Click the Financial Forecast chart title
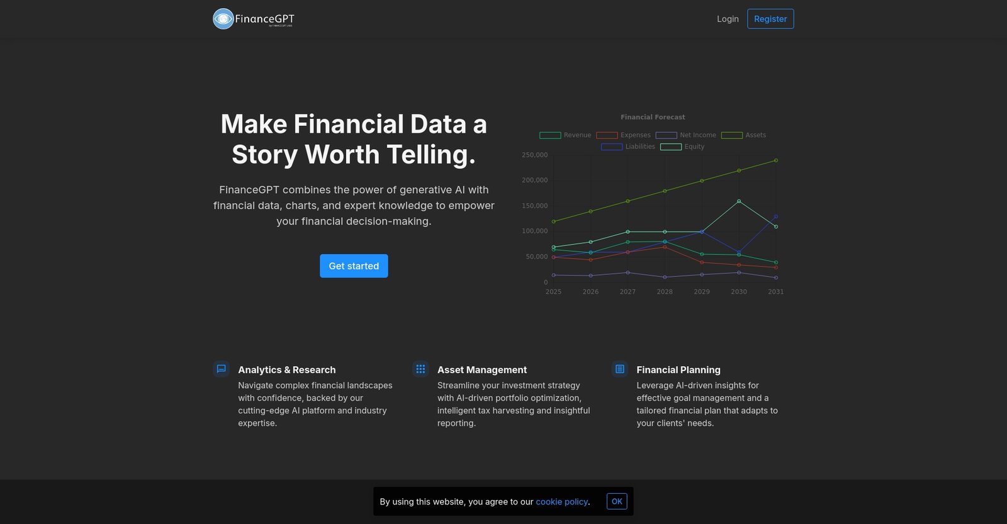This screenshot has width=1007, height=524. pos(653,116)
